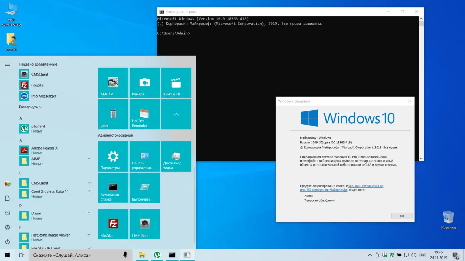This screenshot has width=465, height=261.
Task: Open the geek tile
Action: point(113,114)
